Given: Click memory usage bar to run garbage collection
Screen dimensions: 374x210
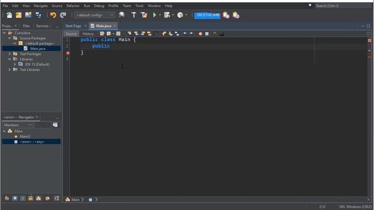Looking at the screenshot, I should [207, 15].
